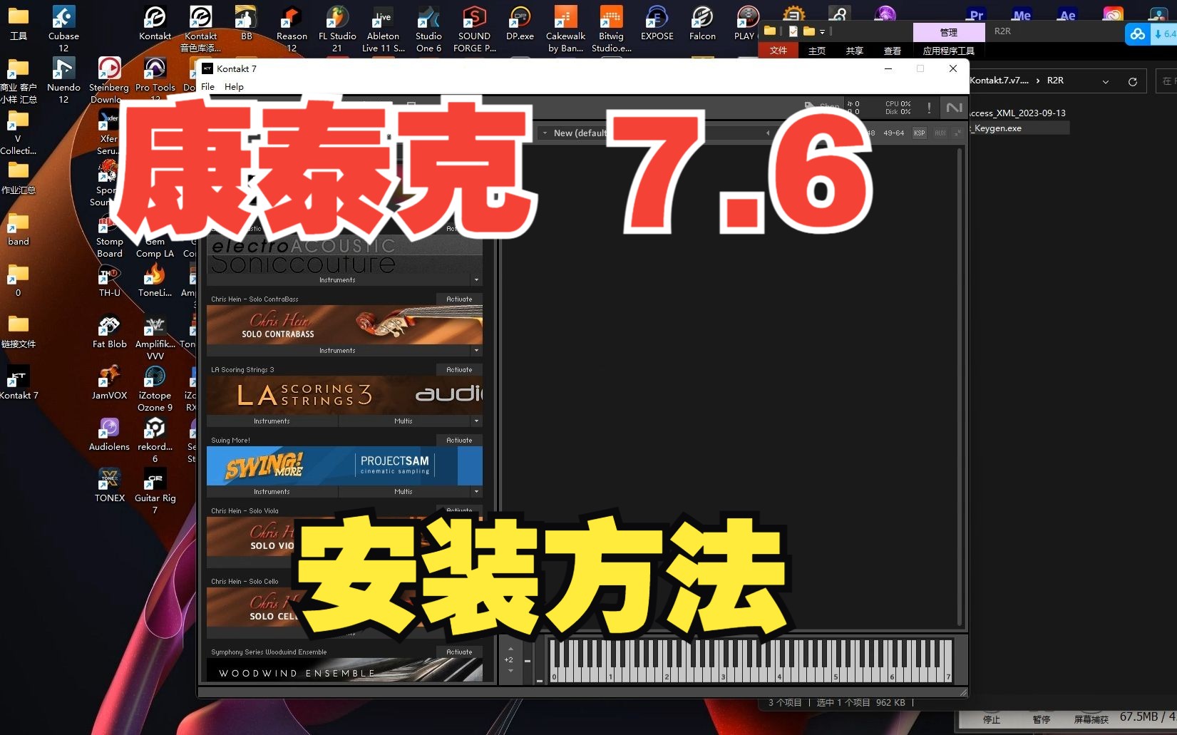Click the Baidu cloud widget icon
Viewport: 1177px width, 735px height.
(1137, 34)
